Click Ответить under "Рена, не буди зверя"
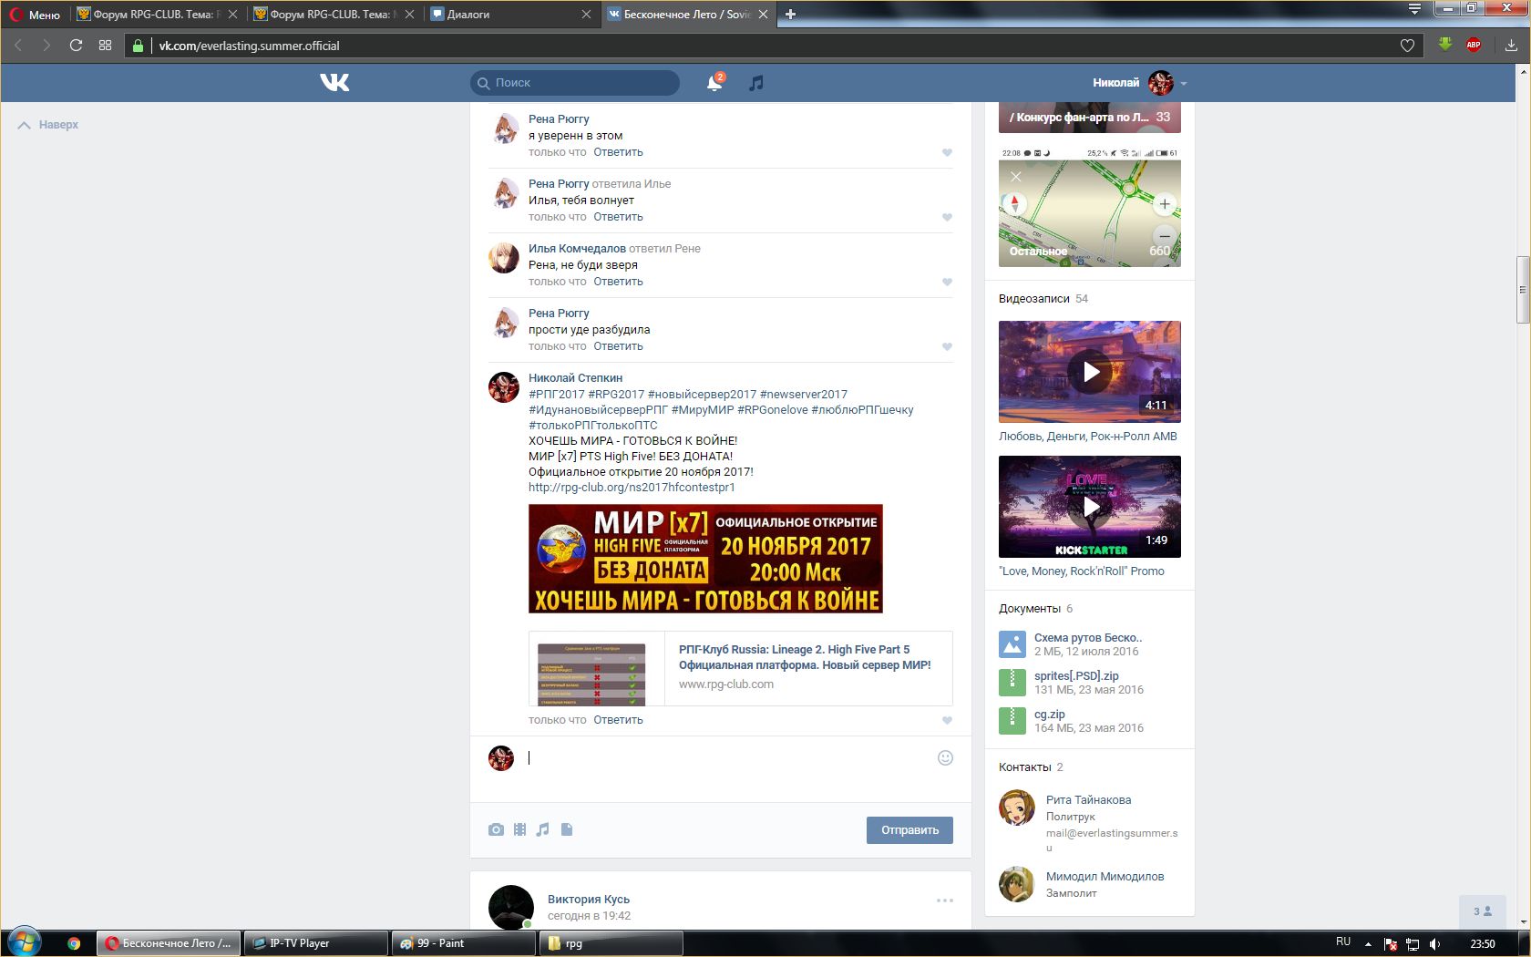 click(x=618, y=282)
